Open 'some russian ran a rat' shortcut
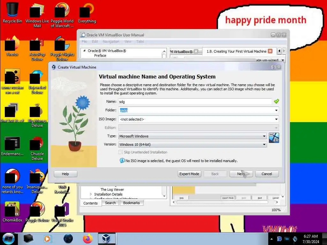The height and width of the screenshot is (245, 327). click(12, 82)
